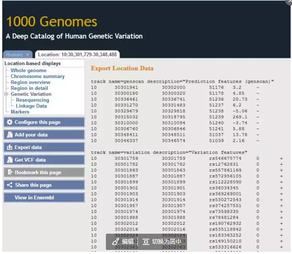292x254 pixels.
Task: Click the Add your data document icon
Action: (9, 134)
